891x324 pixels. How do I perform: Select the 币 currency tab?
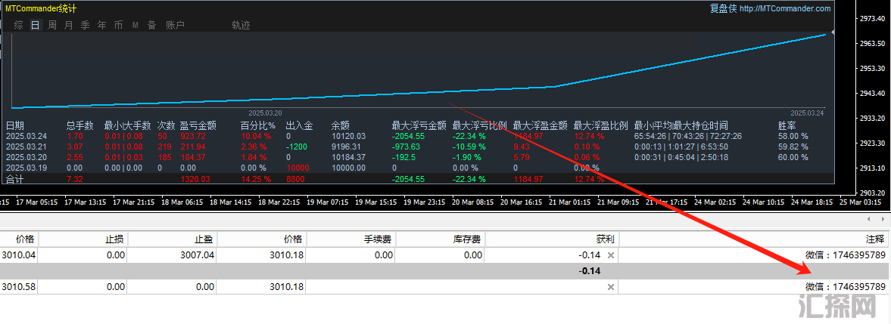(x=119, y=25)
